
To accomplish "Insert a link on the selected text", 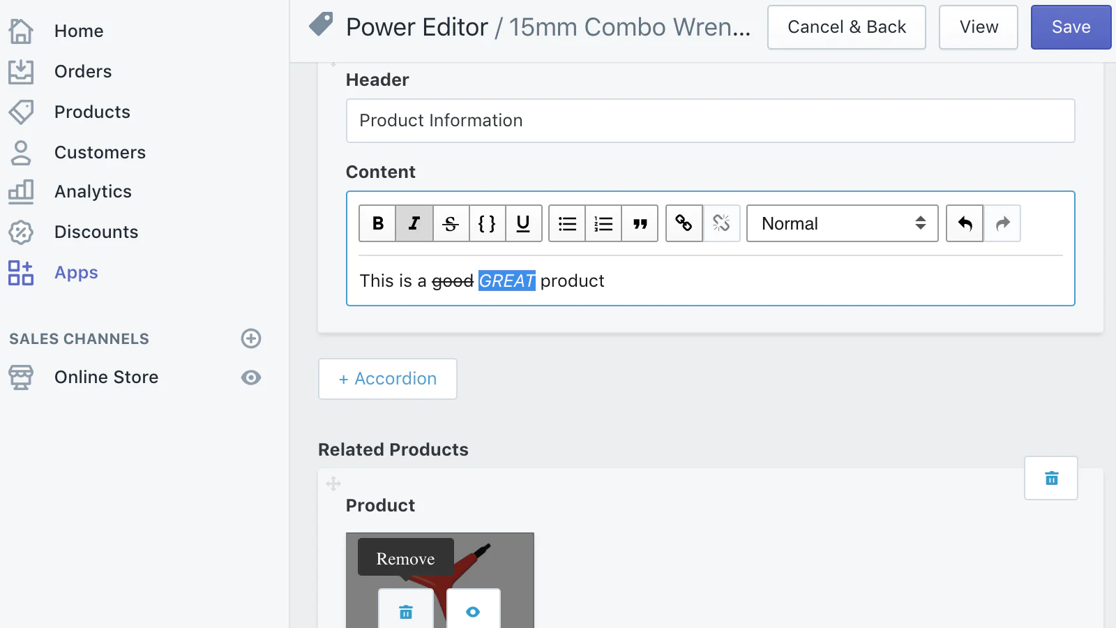I will 684,223.
